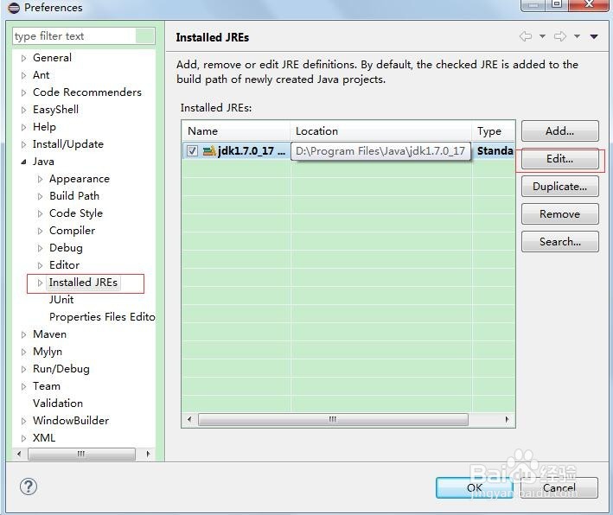Select Installed JREs in the tree
613x515 pixels.
83,282
